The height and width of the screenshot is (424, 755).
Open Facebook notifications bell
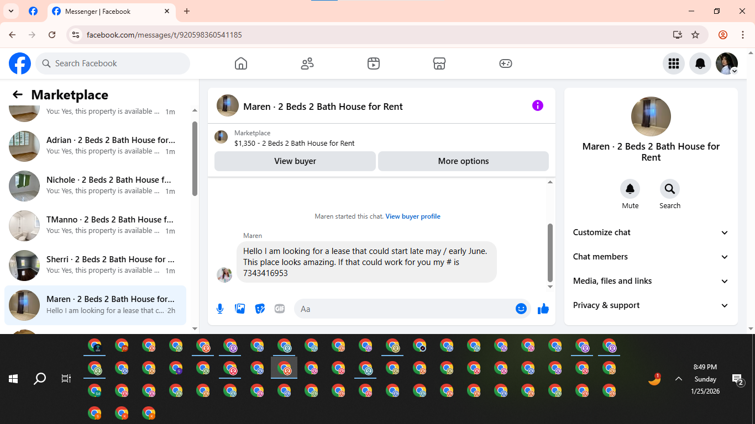700,63
